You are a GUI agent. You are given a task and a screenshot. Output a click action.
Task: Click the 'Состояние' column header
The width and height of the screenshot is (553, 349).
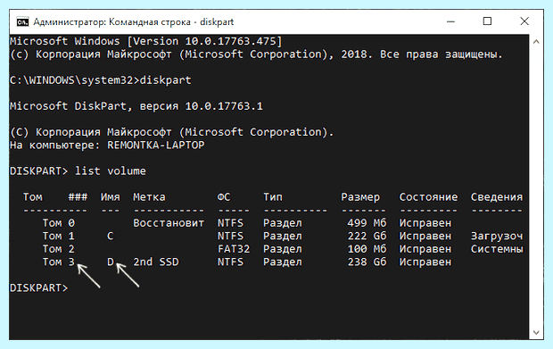point(428,197)
